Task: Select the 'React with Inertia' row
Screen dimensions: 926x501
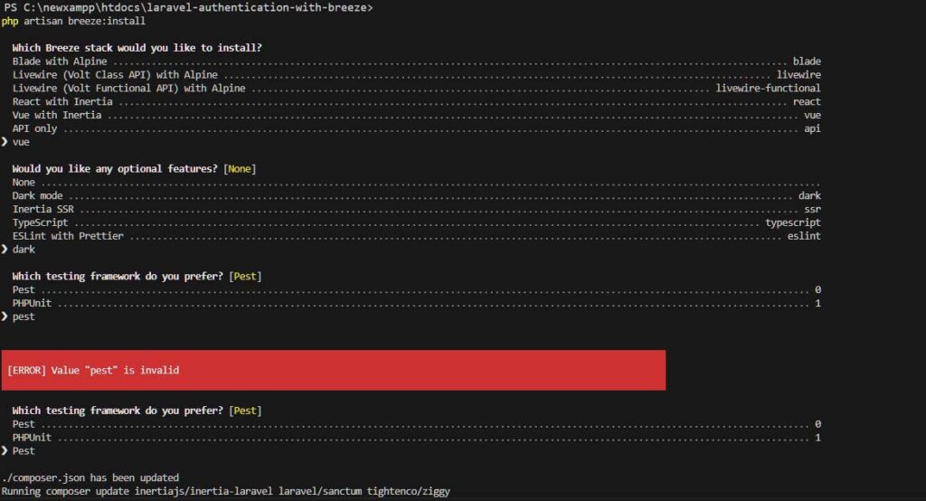Action: 416,101
